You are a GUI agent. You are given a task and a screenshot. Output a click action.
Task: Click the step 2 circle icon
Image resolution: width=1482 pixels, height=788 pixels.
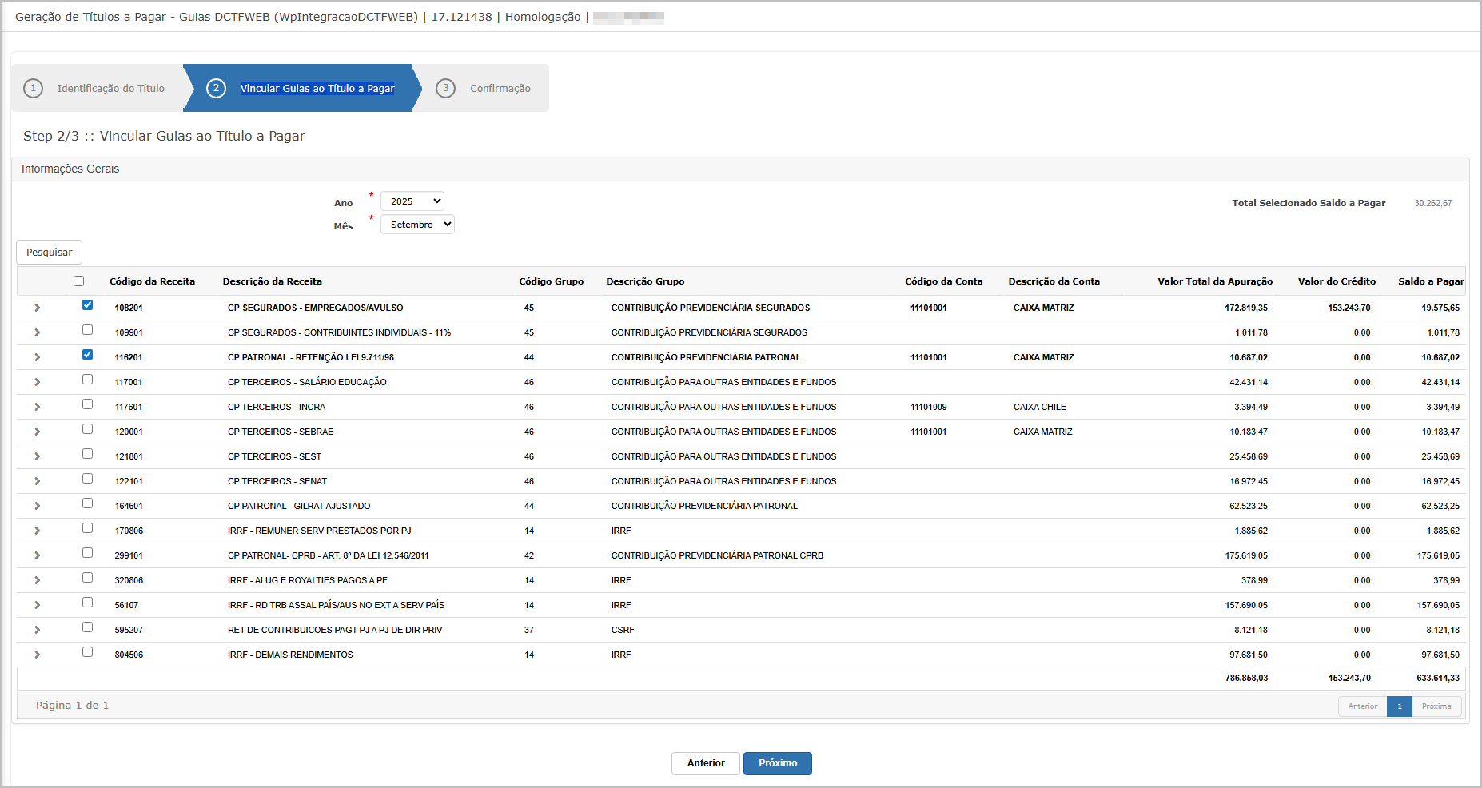[216, 88]
